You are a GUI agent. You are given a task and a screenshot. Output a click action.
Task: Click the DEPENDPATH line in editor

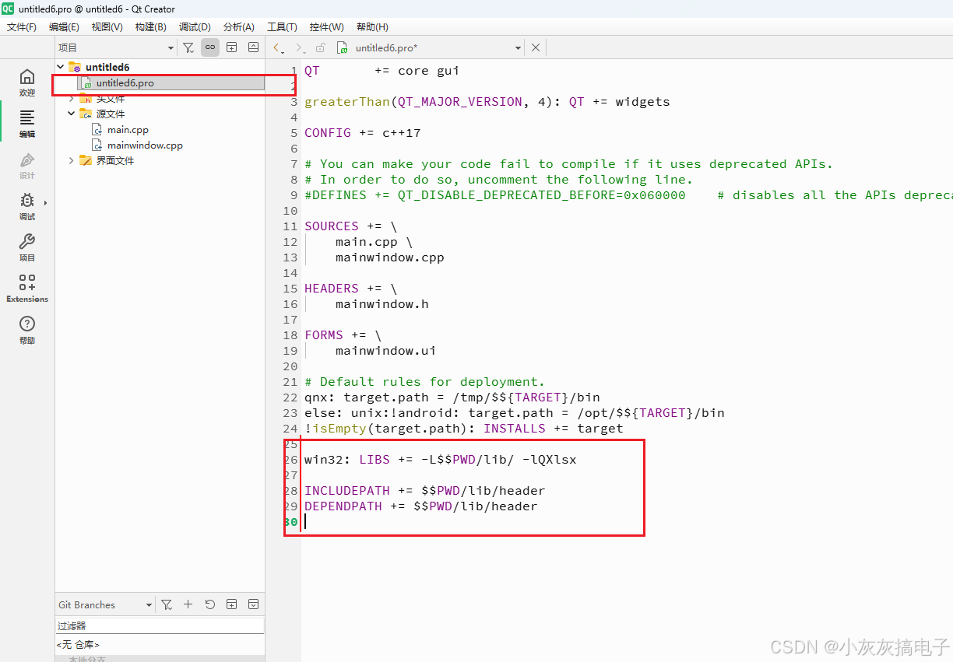click(x=420, y=506)
